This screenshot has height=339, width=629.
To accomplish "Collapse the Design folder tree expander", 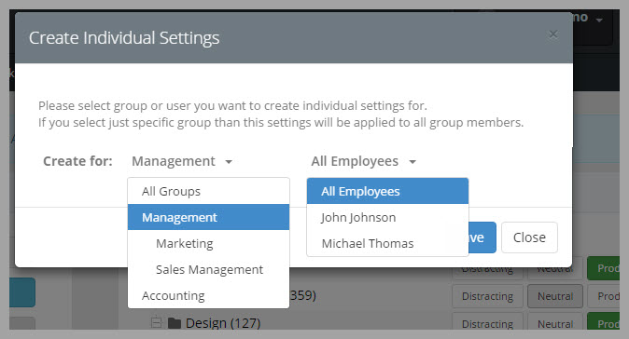I will (156, 322).
